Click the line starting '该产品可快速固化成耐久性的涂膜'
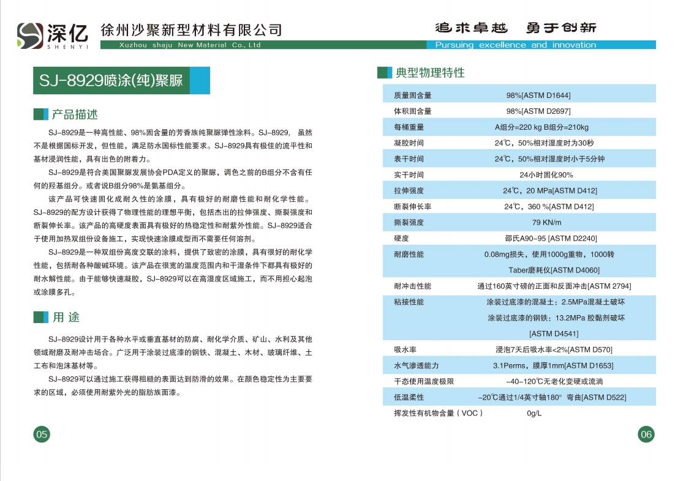Image resolution: width=686 pixels, height=481 pixels. click(x=180, y=199)
